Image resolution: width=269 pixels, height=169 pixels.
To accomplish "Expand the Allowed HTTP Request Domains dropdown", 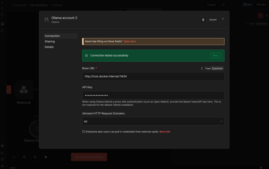I will click(153, 121).
